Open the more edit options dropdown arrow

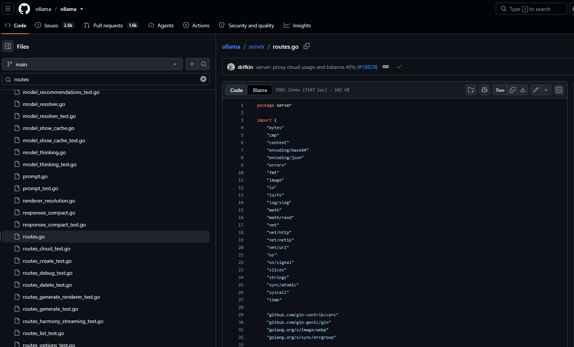(546, 90)
